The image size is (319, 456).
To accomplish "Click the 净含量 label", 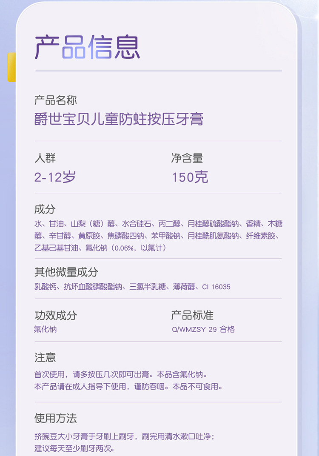I will (x=187, y=158).
